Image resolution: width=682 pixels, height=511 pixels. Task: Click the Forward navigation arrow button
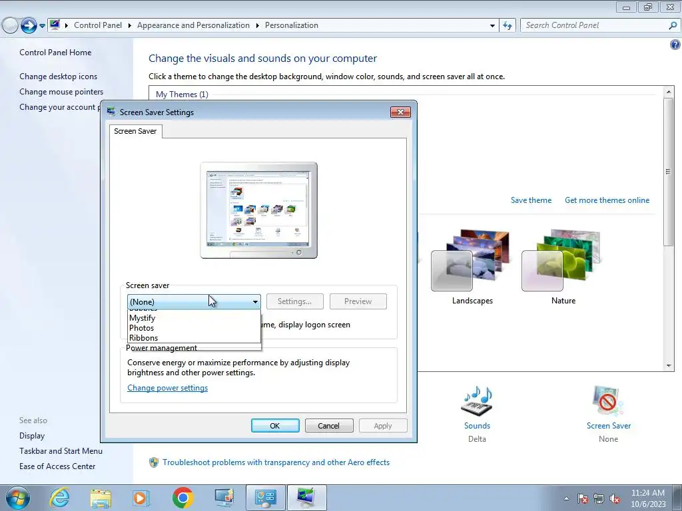28,25
